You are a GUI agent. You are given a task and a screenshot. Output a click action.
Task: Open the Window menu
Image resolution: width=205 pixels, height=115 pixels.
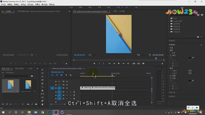[44, 4]
